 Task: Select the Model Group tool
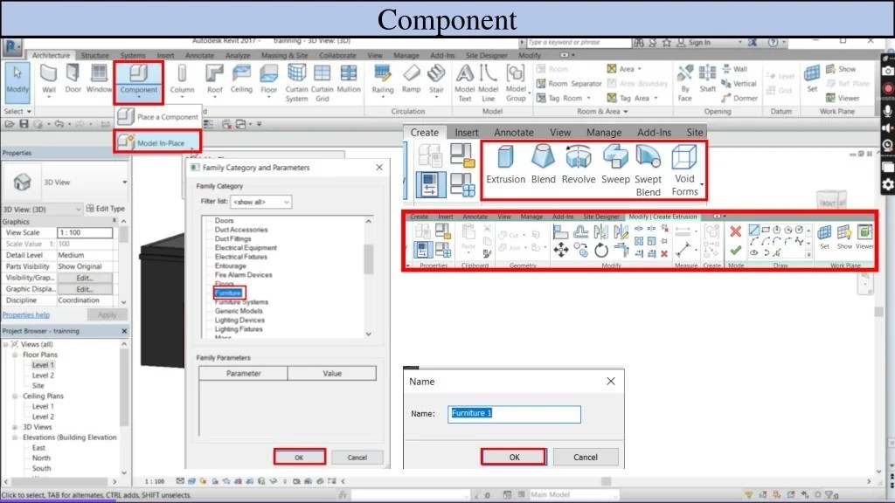(x=516, y=83)
